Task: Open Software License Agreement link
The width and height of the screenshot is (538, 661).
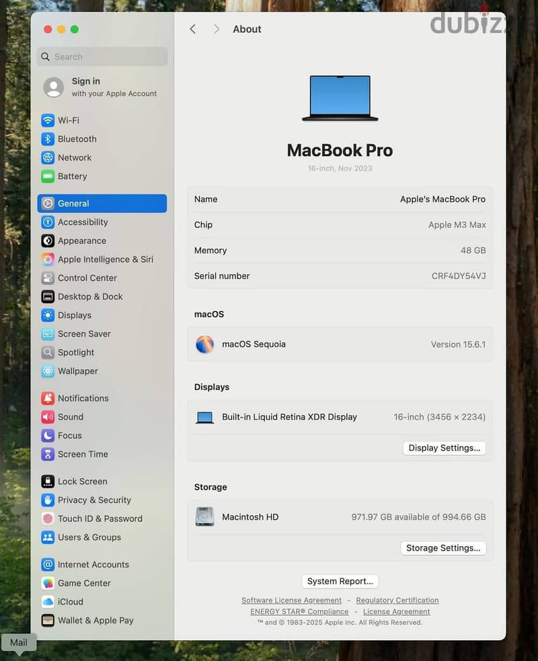Action: [291, 600]
